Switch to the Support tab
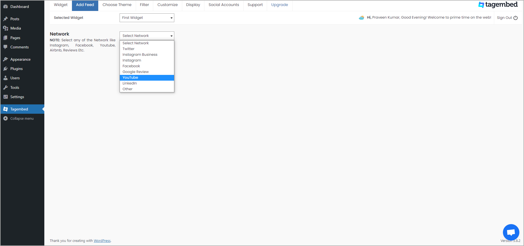This screenshot has height=246, width=524. point(255,5)
